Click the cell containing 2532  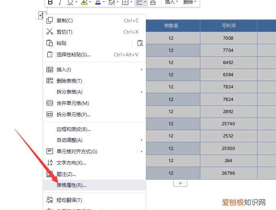click(x=229, y=136)
